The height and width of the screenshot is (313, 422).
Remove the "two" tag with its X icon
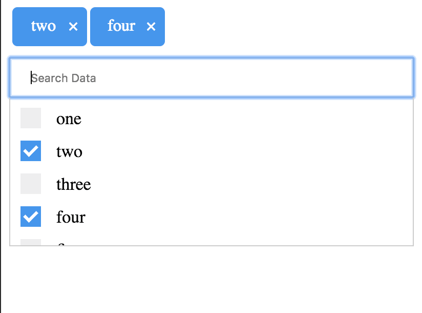73,27
